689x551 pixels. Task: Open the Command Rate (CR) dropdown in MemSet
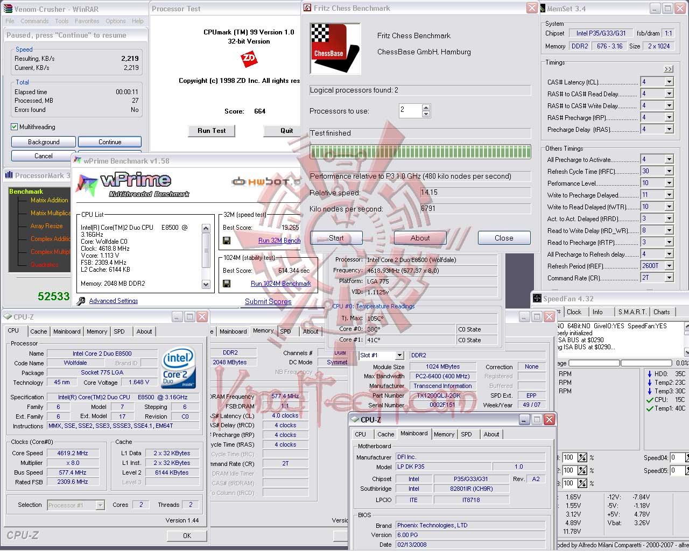click(x=669, y=278)
